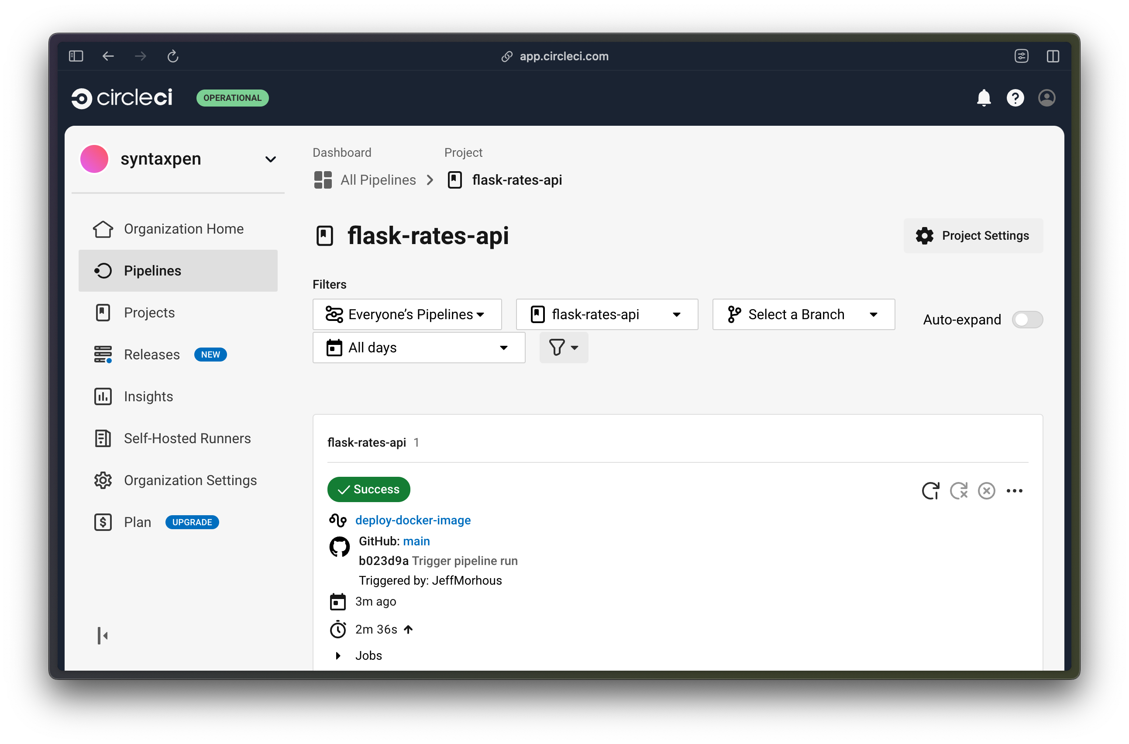
Task: Open the GitHub commit source icon
Action: point(339,547)
